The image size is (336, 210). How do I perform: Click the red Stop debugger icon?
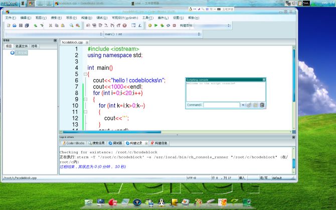[124, 26]
